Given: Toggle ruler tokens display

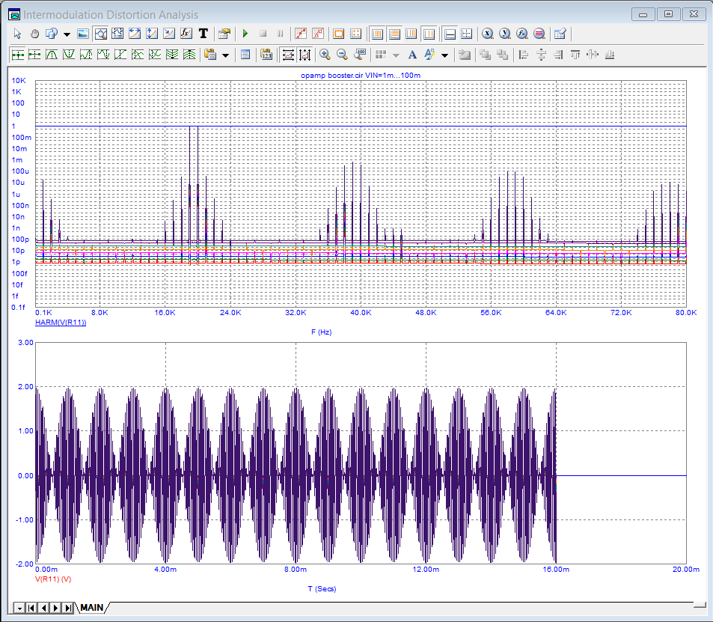Looking at the screenshot, I should tap(318, 34).
